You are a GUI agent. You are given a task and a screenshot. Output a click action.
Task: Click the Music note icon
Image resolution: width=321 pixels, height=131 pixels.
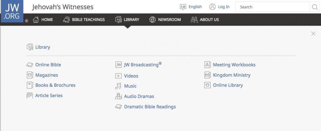point(118,86)
